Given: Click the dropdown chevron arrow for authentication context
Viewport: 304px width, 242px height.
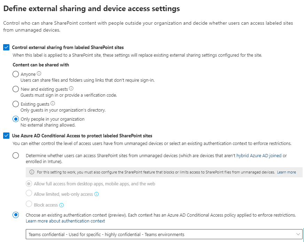Looking at the screenshot, I should 298,234.
